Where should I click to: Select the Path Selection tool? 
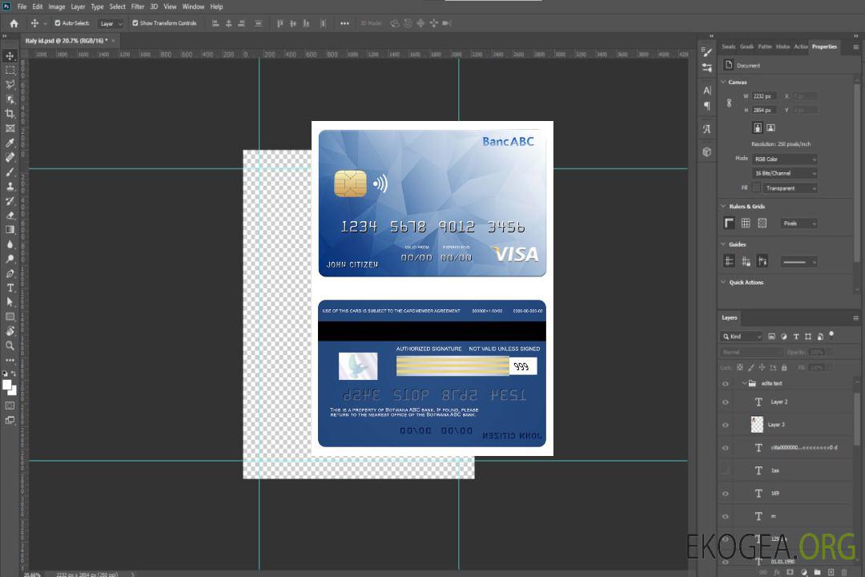click(x=10, y=302)
